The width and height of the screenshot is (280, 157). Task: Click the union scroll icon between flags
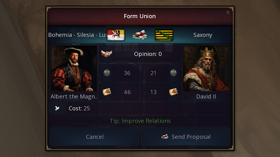coord(140,35)
